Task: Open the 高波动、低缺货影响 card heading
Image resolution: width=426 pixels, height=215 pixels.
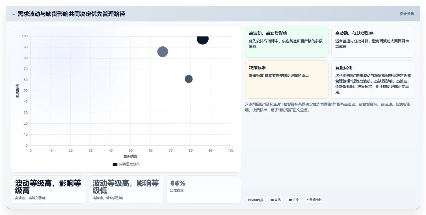Action: pyautogui.click(x=354, y=33)
